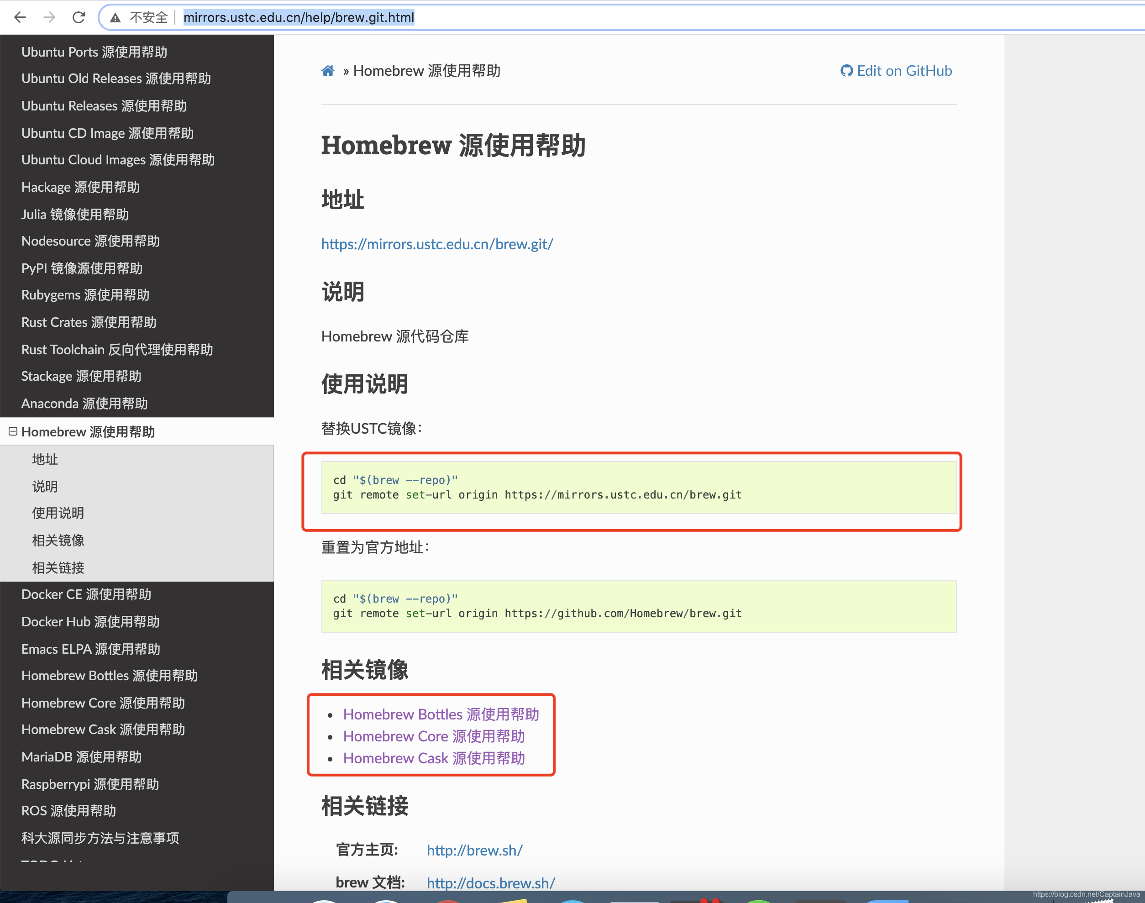Screen dimensions: 1145x903
Task: Select Docker CE 源使用帮助 in sidebar
Action: click(x=86, y=594)
